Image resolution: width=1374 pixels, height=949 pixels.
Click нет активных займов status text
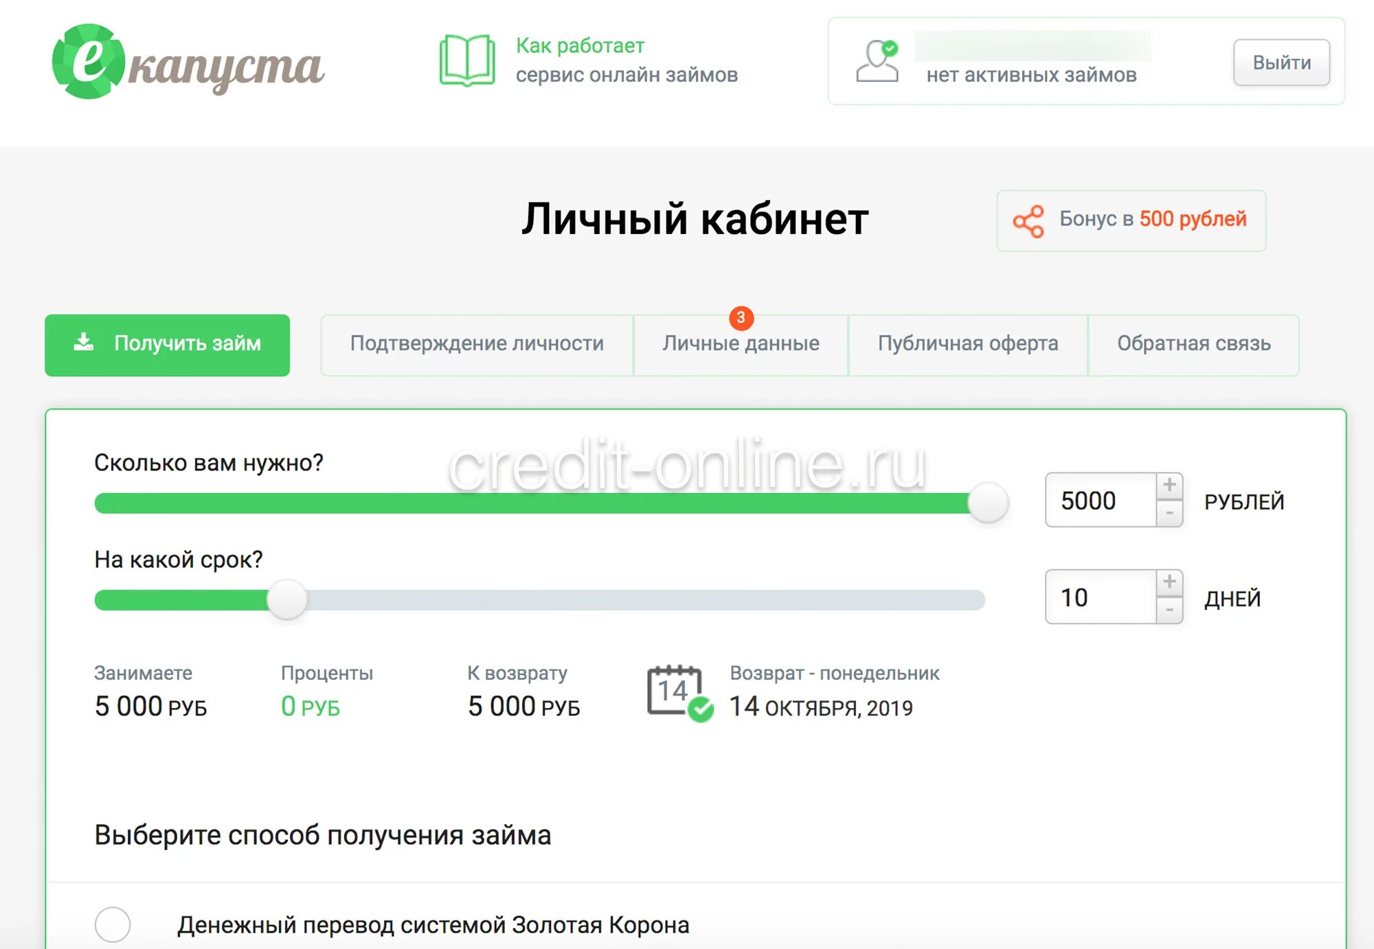pyautogui.click(x=1031, y=75)
